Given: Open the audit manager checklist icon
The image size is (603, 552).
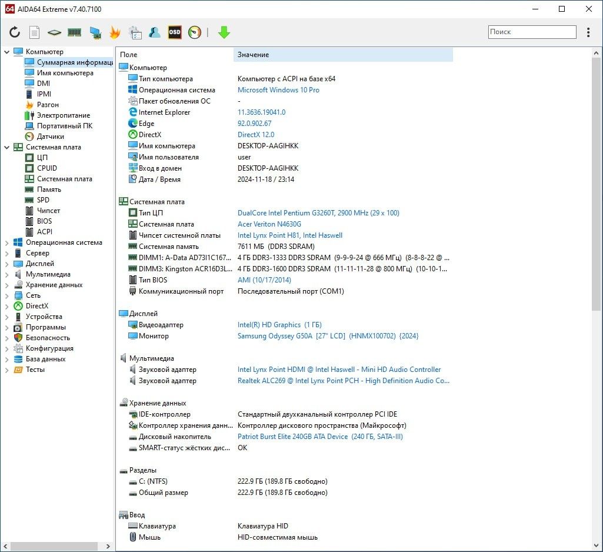Looking at the screenshot, I should [135, 33].
